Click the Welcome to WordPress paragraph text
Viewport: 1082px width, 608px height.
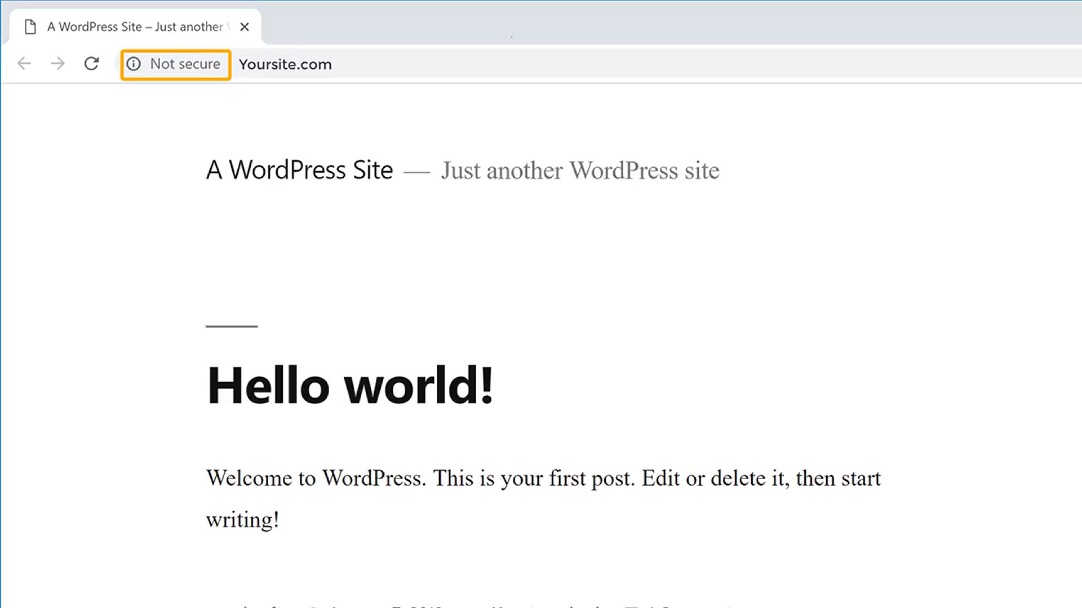[x=543, y=499]
